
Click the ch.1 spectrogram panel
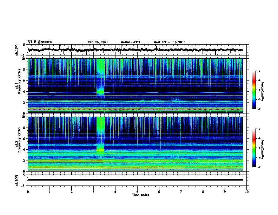[135, 86]
